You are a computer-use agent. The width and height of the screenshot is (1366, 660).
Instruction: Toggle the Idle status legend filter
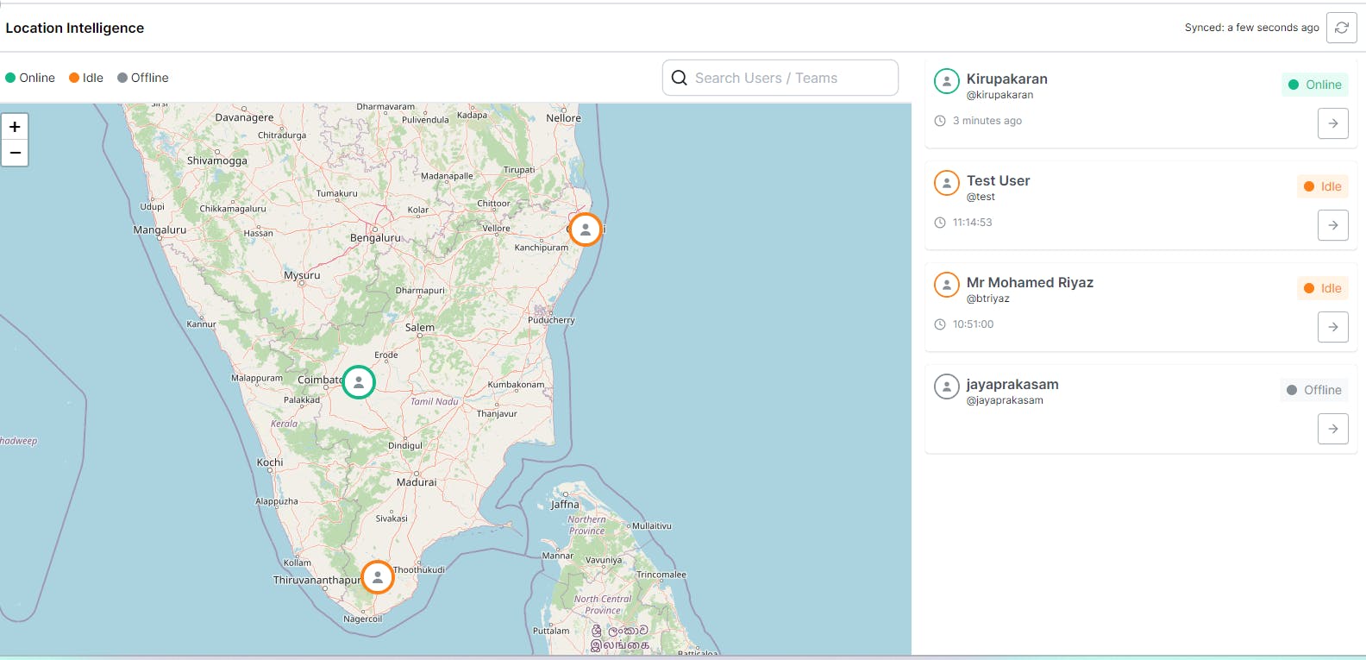[86, 78]
